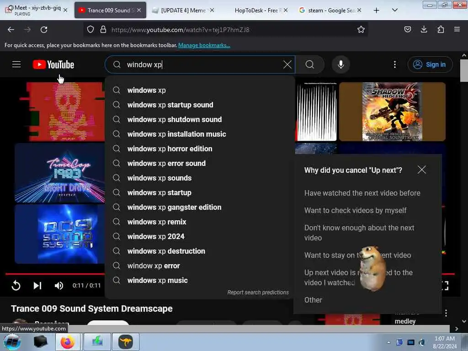Go back with browser back arrow
Screen dimensions: 468x351
11,30
